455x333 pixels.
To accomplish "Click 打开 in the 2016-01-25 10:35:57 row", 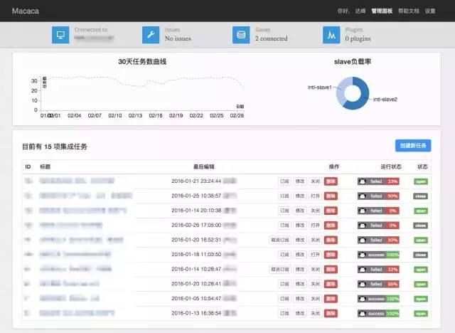I will [x=315, y=196].
